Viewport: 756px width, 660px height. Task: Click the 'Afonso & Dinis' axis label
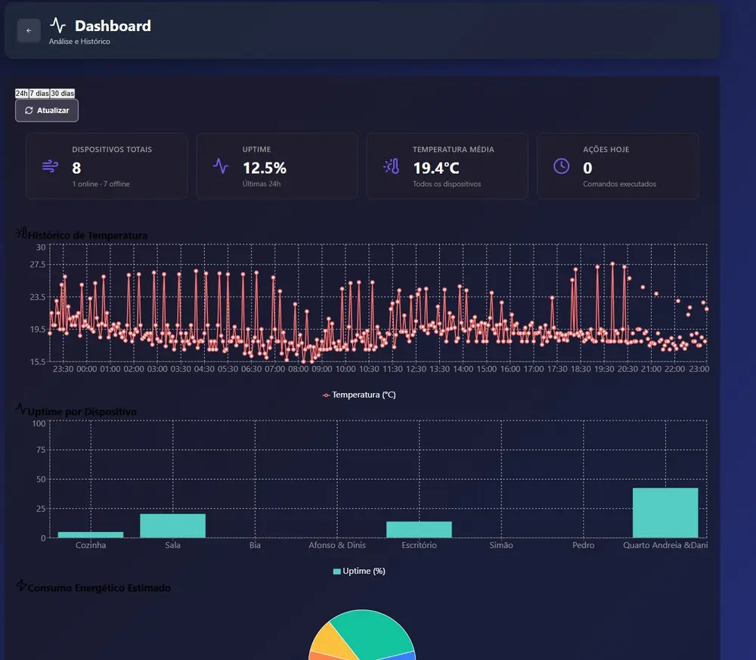tap(337, 545)
